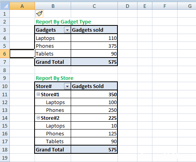Select the Store#1 total 350 cell
196x162 pixels.
coord(94,94)
